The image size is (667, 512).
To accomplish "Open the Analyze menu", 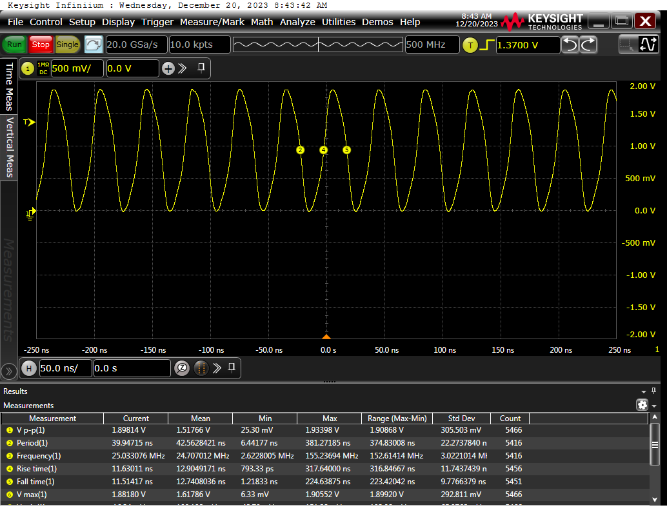I will [x=297, y=22].
